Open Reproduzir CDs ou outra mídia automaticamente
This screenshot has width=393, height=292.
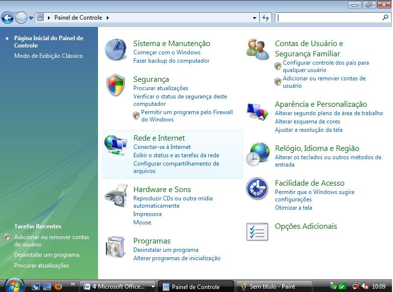(x=173, y=202)
